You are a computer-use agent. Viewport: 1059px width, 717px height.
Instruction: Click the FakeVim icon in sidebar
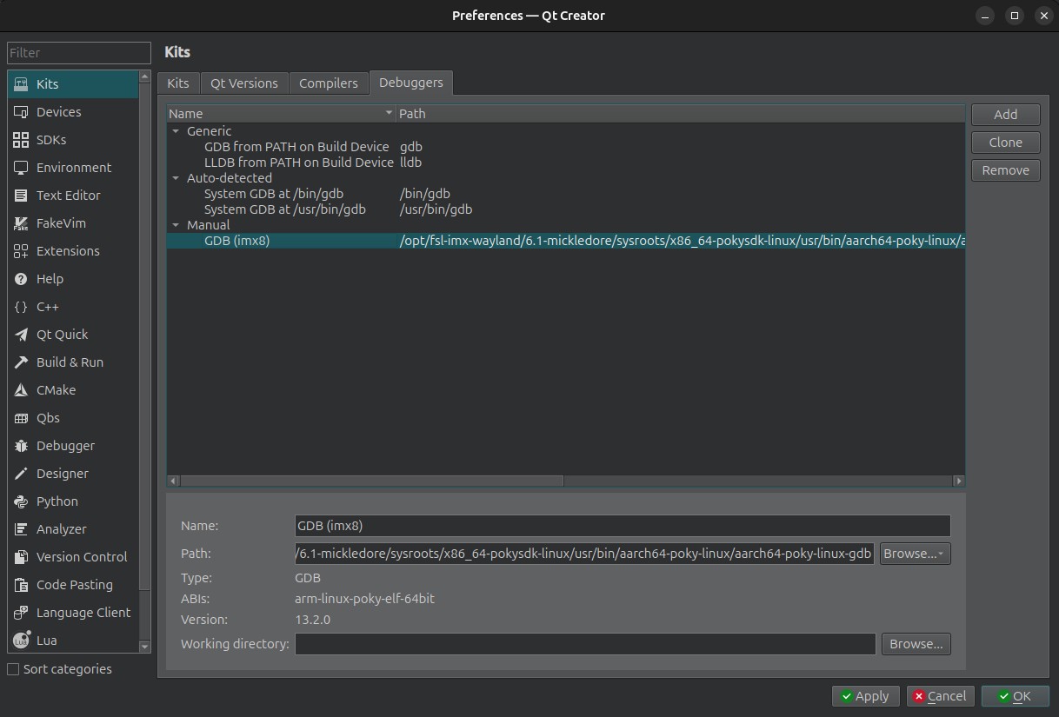[21, 223]
